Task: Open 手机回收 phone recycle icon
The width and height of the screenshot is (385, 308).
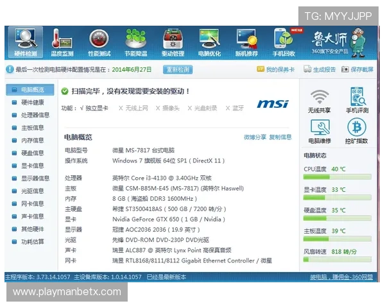Action: [284, 42]
